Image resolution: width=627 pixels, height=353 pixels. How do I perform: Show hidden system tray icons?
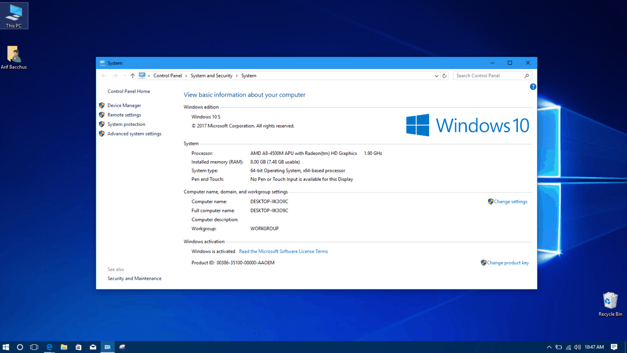549,347
